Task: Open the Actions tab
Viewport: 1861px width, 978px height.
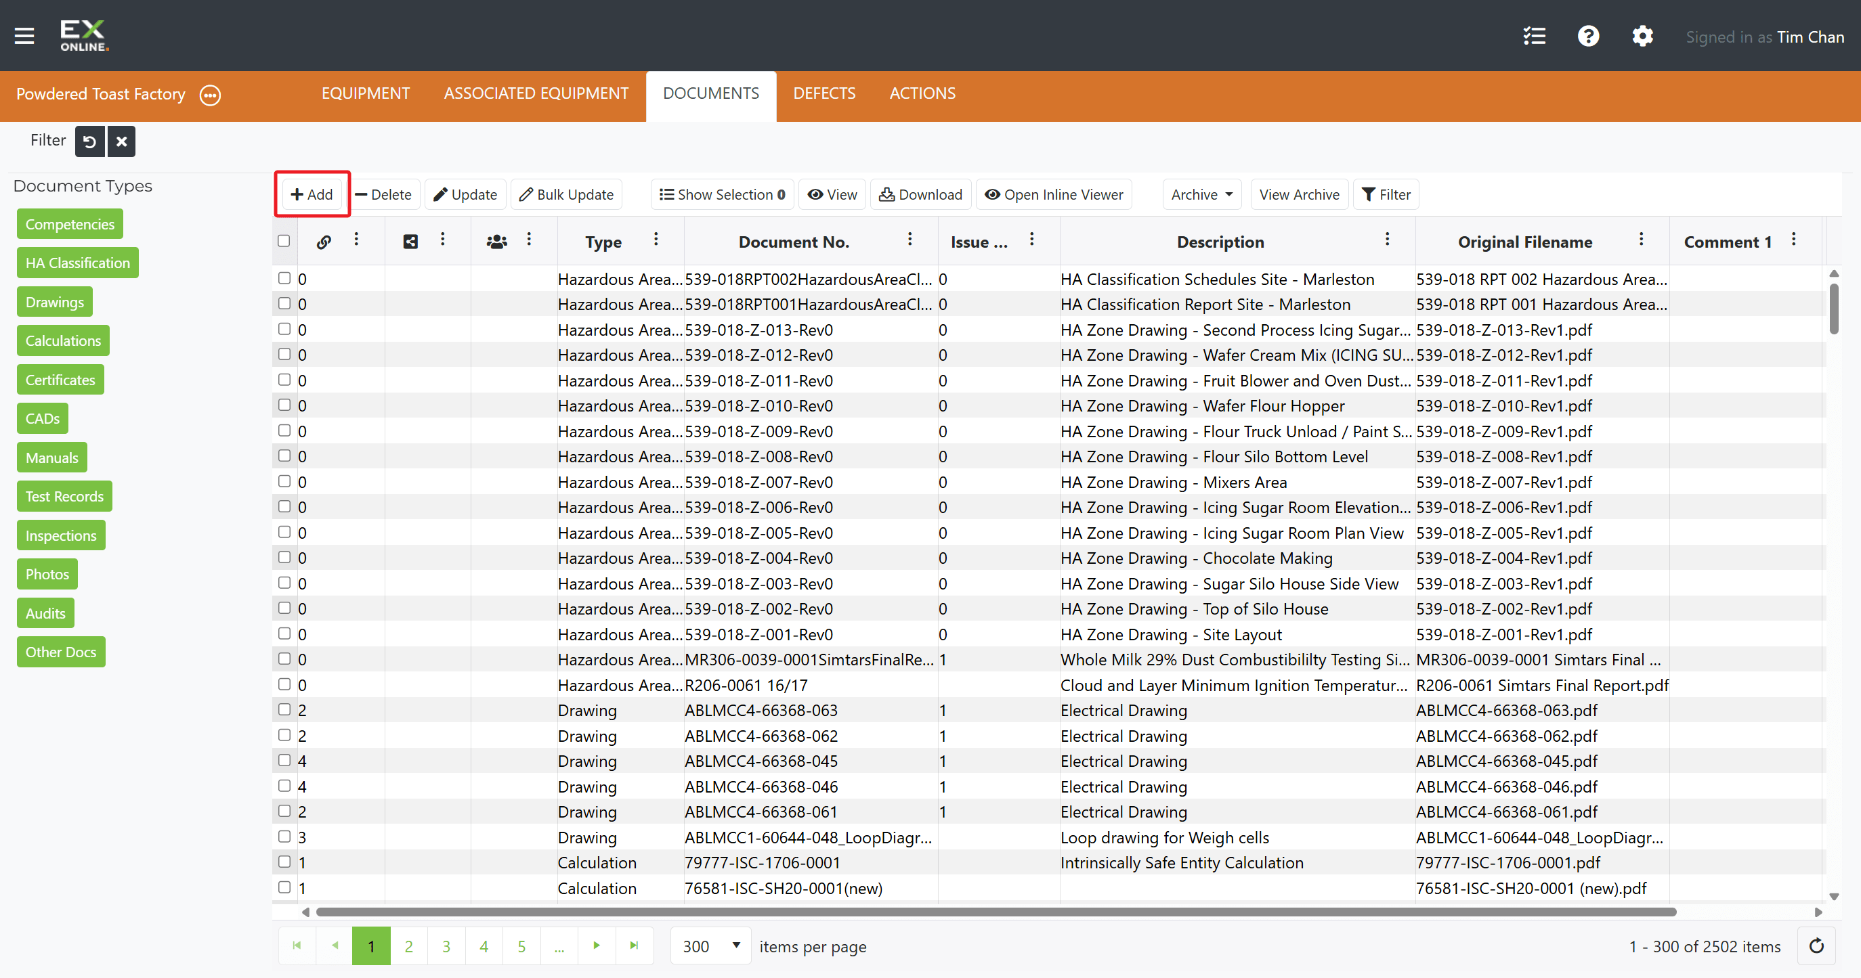Action: click(x=922, y=94)
